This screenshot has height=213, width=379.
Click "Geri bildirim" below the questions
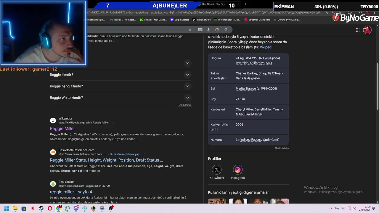coord(184,105)
